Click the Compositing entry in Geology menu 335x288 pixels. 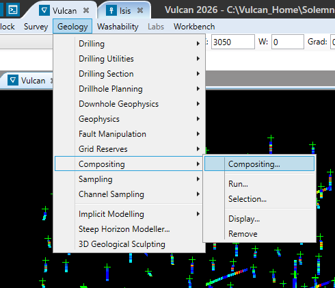pos(129,163)
